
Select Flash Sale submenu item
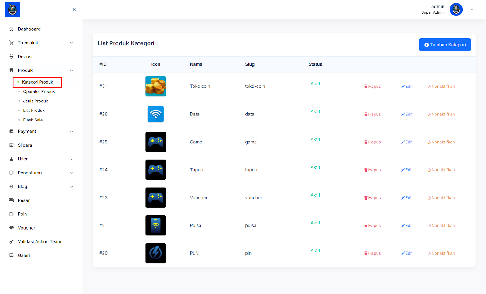(33, 120)
